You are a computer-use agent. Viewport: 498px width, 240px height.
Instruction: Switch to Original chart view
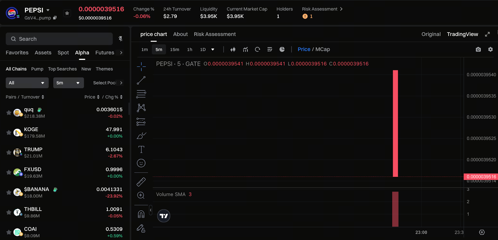click(x=431, y=34)
